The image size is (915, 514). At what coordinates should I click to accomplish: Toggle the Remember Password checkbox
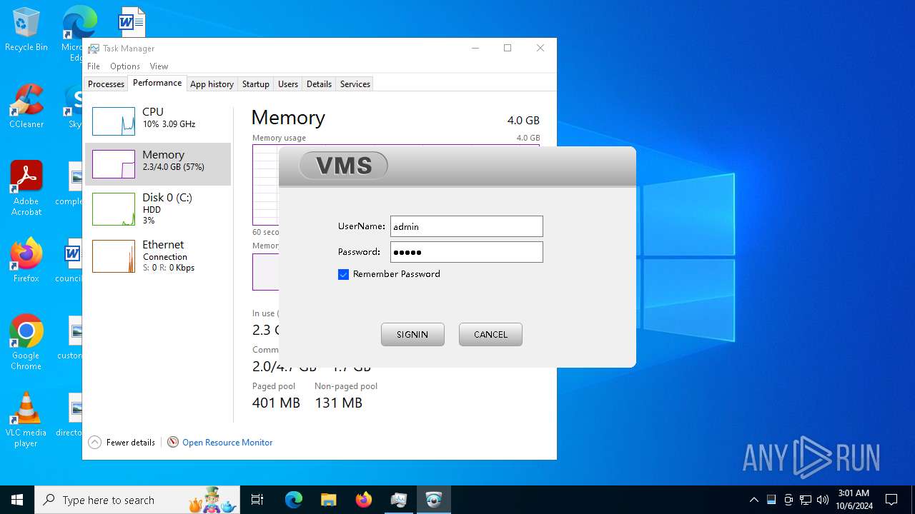point(343,274)
